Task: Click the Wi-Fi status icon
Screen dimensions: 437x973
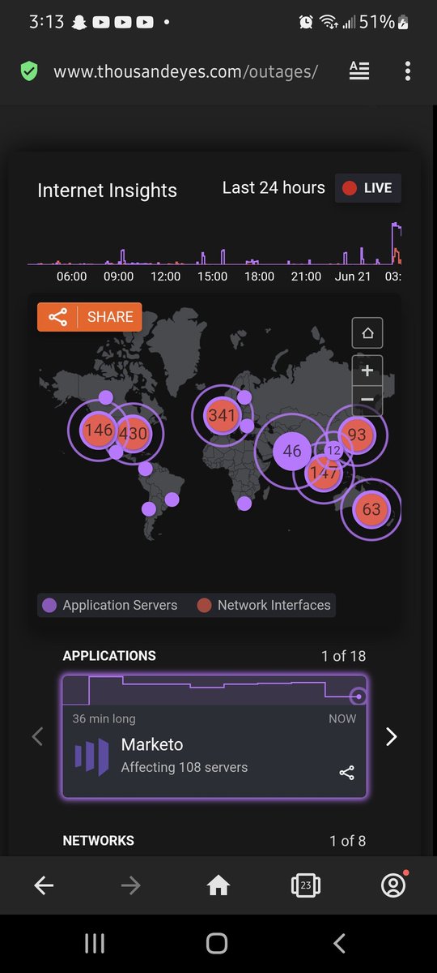Action: (x=329, y=22)
